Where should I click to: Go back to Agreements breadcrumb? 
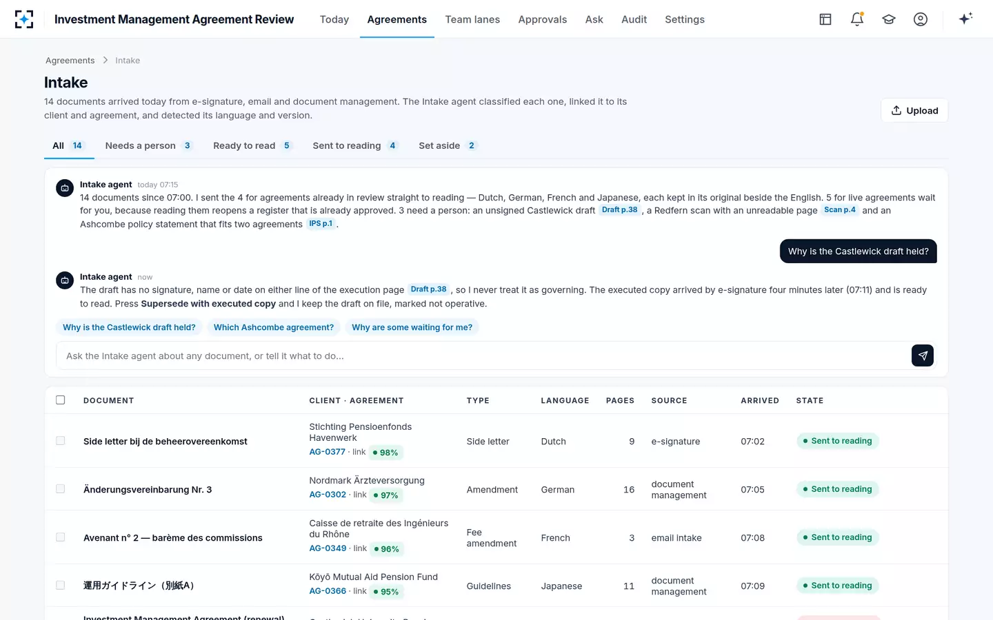coord(70,61)
